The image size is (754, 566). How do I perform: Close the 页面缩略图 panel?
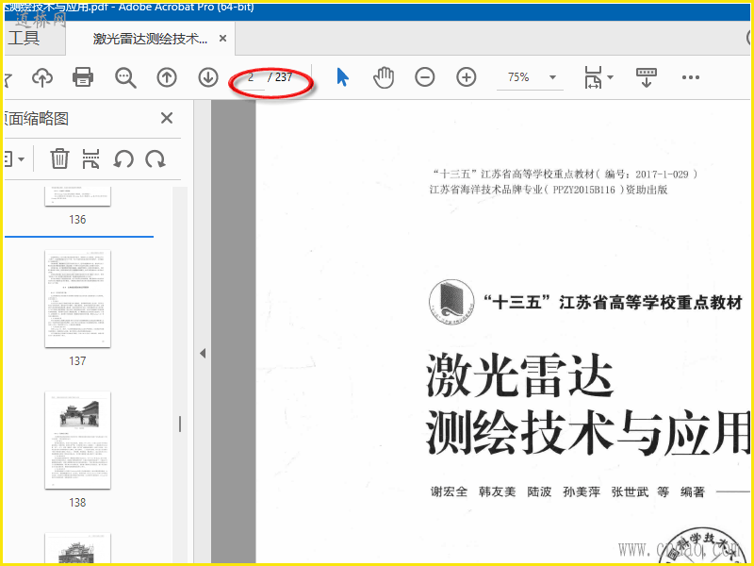(167, 118)
